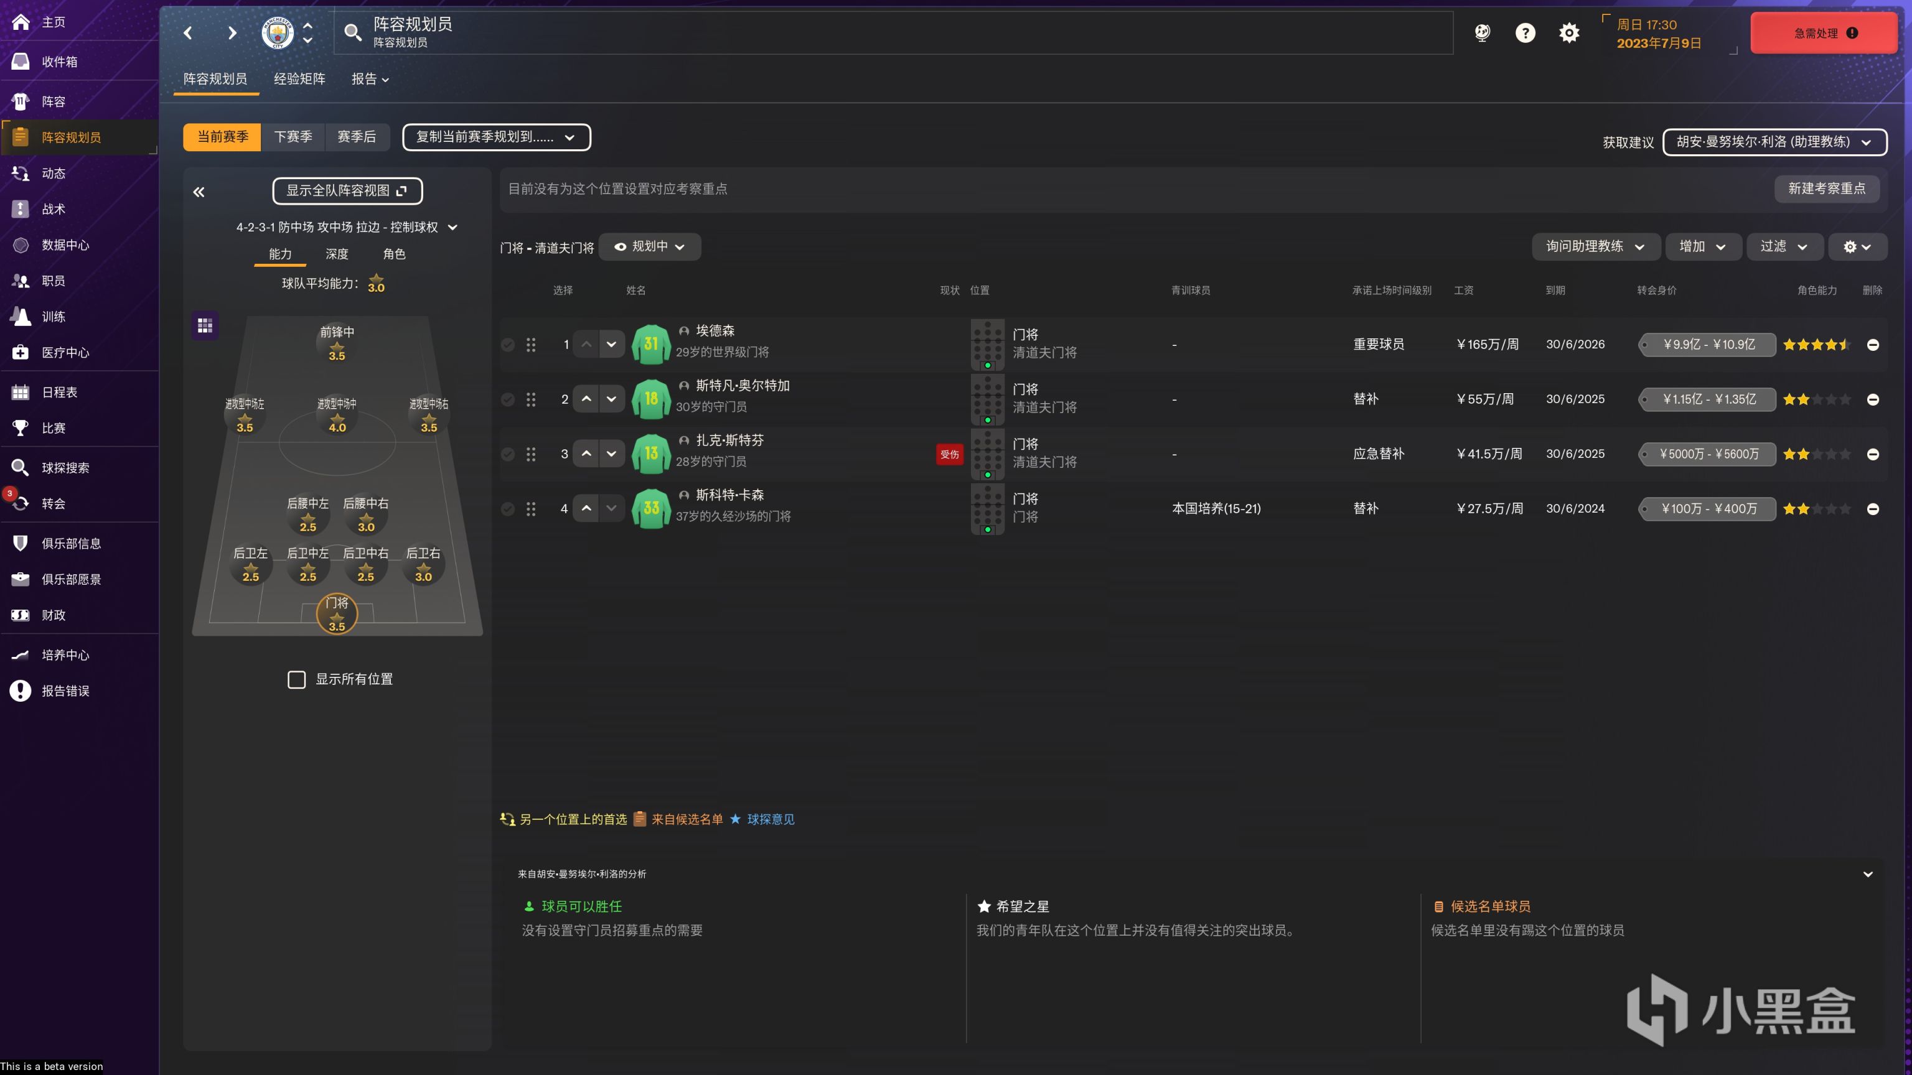Remove 埃德森 with the minus icon
The image size is (1912, 1075).
1873,345
